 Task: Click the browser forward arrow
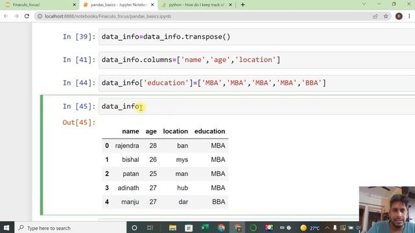coord(16,16)
